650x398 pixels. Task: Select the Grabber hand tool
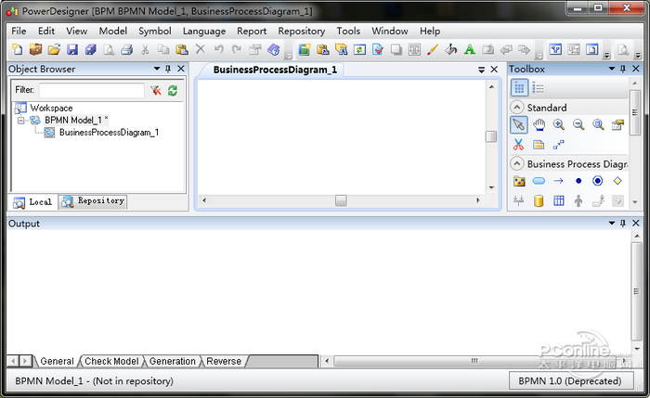(x=539, y=124)
